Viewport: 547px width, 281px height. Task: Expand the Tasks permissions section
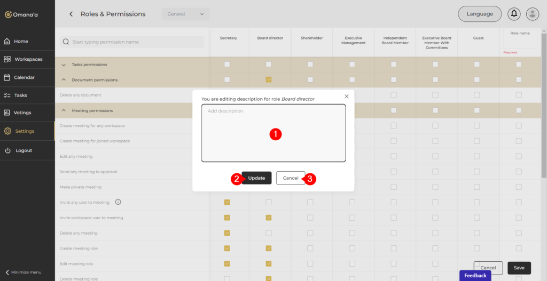[x=64, y=65]
